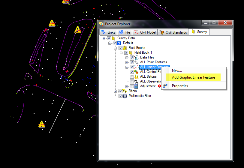
Task: Toggle the Filters checkbox
Action: click(120, 91)
